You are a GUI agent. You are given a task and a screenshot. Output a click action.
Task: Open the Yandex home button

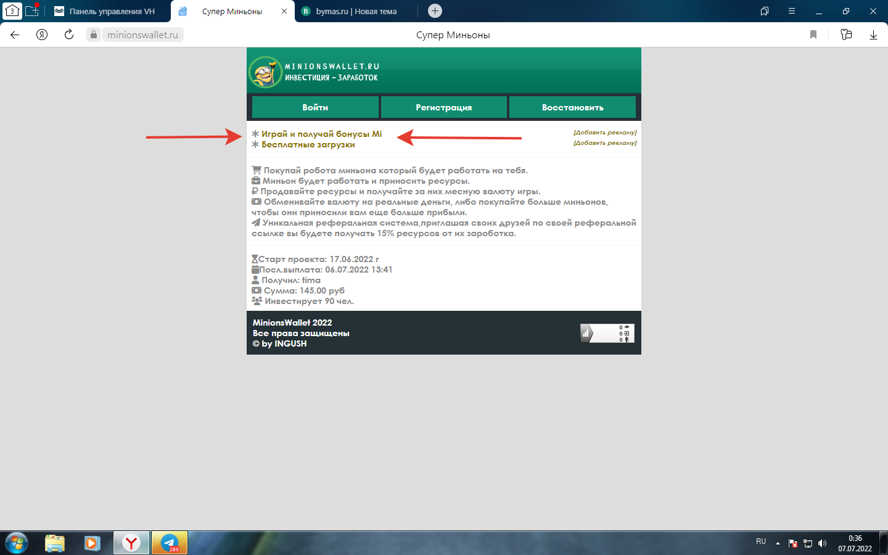(42, 35)
